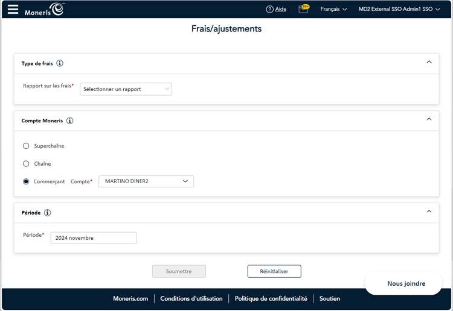Collapse the Période section

[429, 212]
